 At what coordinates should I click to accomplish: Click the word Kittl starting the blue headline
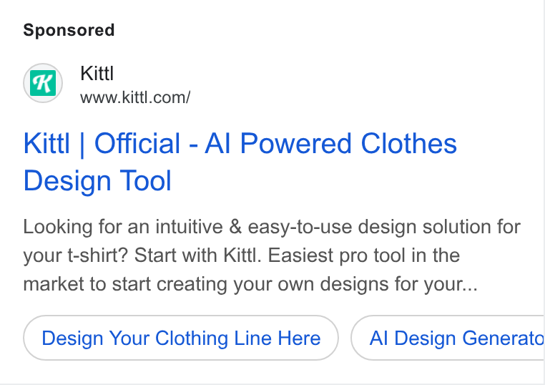tap(46, 143)
